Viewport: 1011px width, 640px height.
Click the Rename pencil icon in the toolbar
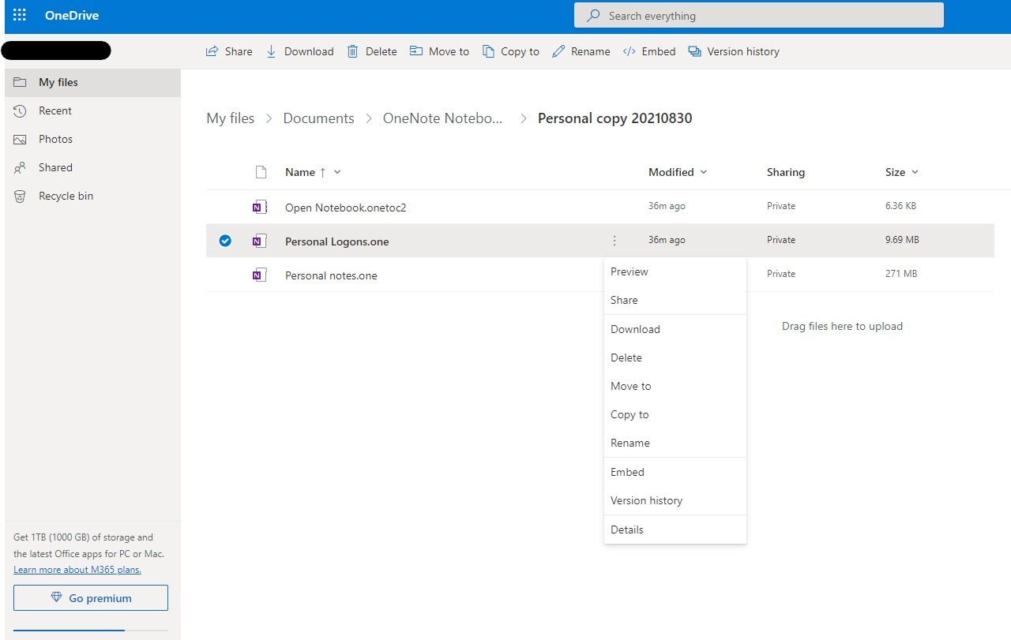(558, 51)
